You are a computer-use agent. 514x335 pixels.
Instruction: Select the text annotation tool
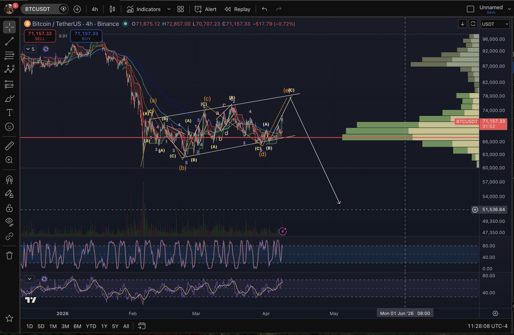coord(9,113)
